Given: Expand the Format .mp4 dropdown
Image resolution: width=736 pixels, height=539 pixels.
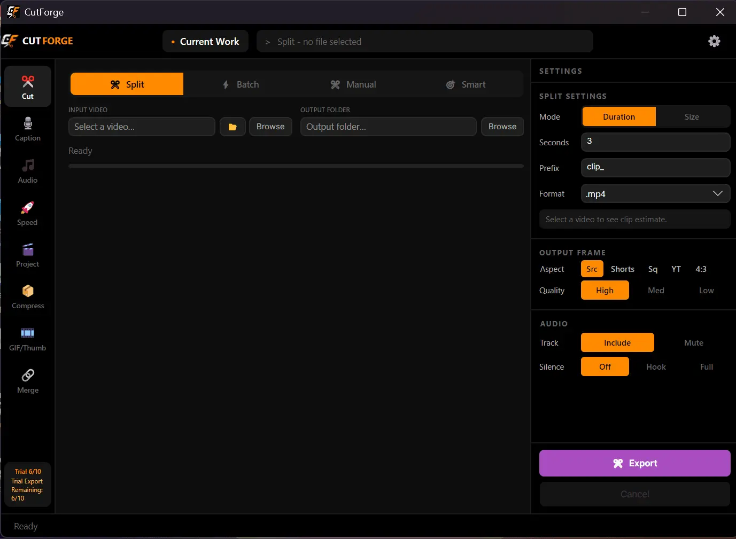Looking at the screenshot, I should tap(655, 193).
